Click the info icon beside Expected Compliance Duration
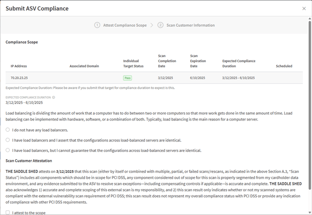 pyautogui.click(x=54, y=98)
